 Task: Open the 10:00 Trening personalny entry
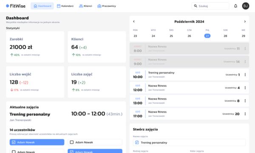coord(189,75)
